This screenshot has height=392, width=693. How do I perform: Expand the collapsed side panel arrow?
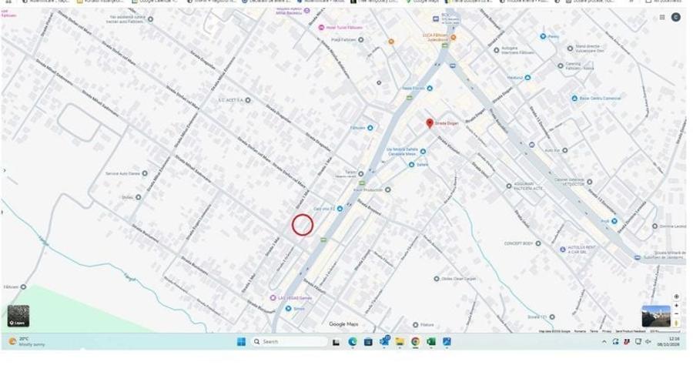(5, 170)
